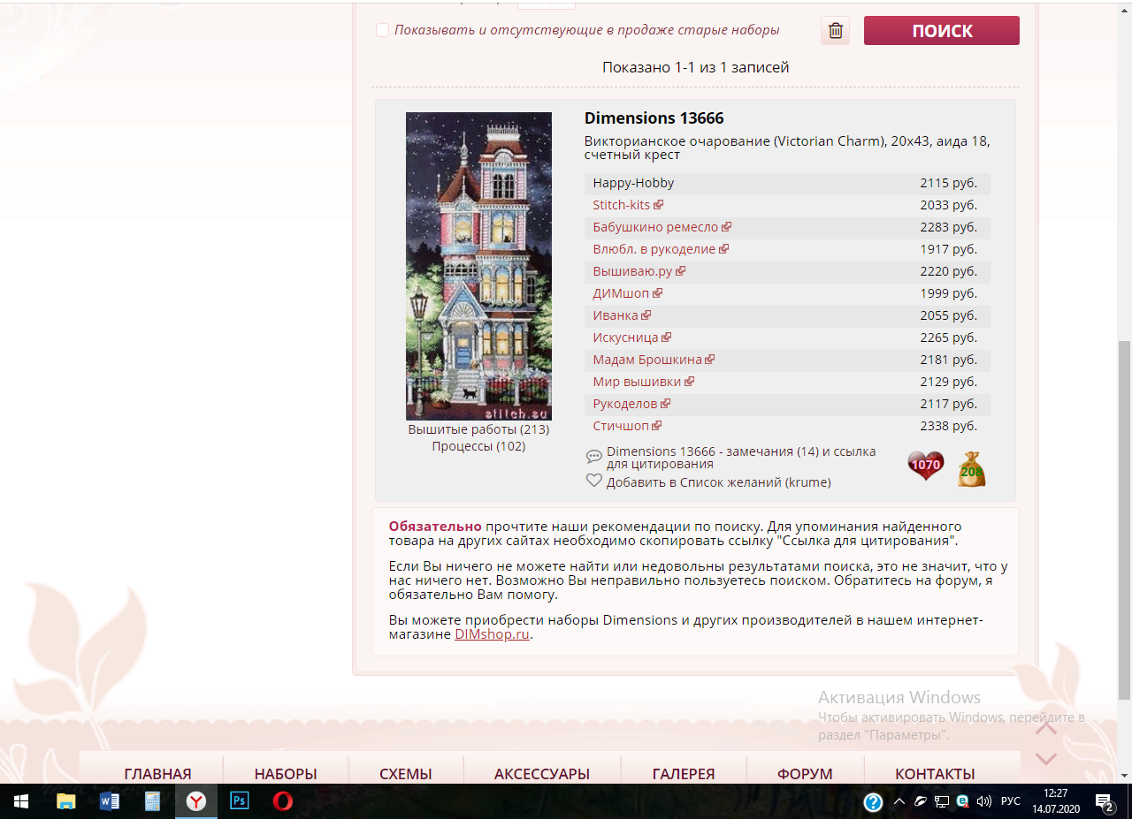This screenshot has height=819, width=1132.
Task: Click the money bag icon showing 208
Action: pyautogui.click(x=971, y=470)
